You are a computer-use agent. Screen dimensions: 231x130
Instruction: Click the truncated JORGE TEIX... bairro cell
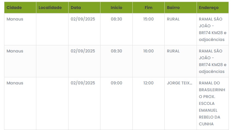point(180,83)
